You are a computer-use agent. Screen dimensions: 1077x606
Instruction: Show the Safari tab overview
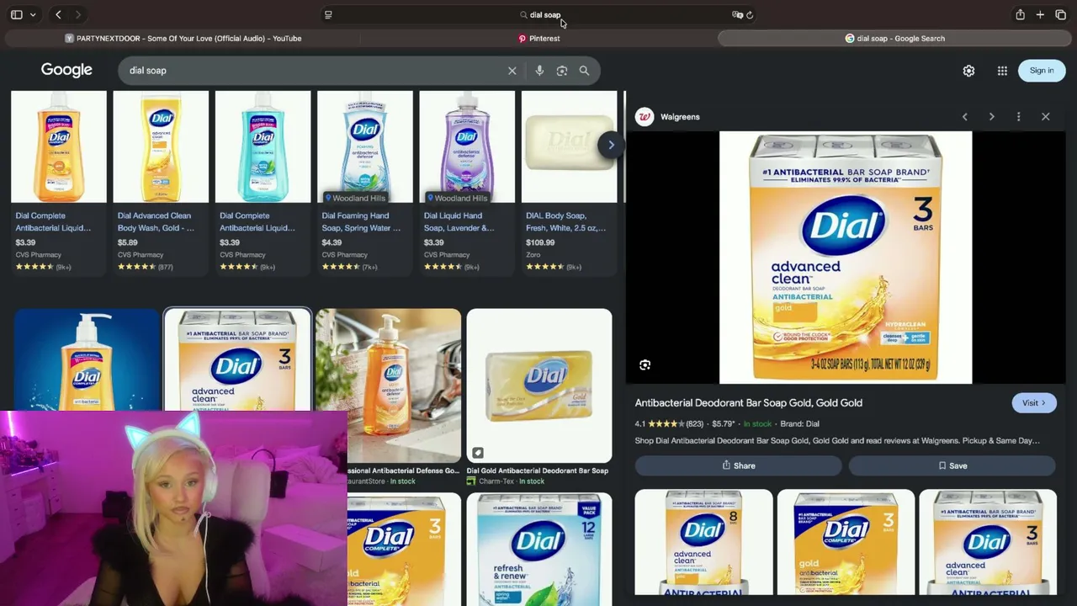[1060, 14]
